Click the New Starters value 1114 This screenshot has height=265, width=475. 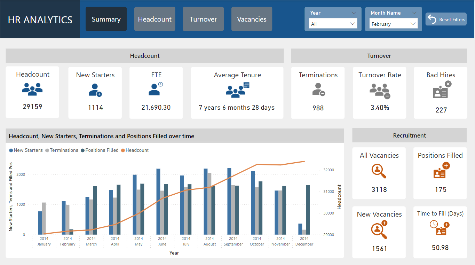(x=95, y=108)
